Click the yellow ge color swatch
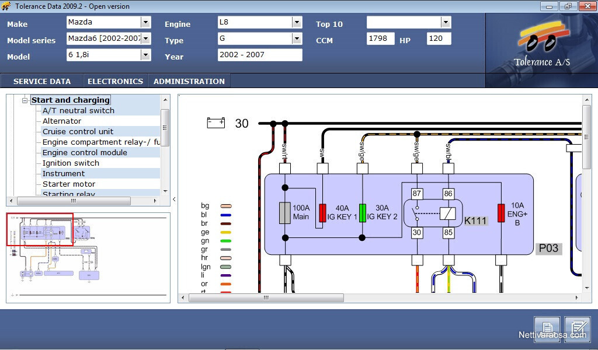 [x=226, y=232]
